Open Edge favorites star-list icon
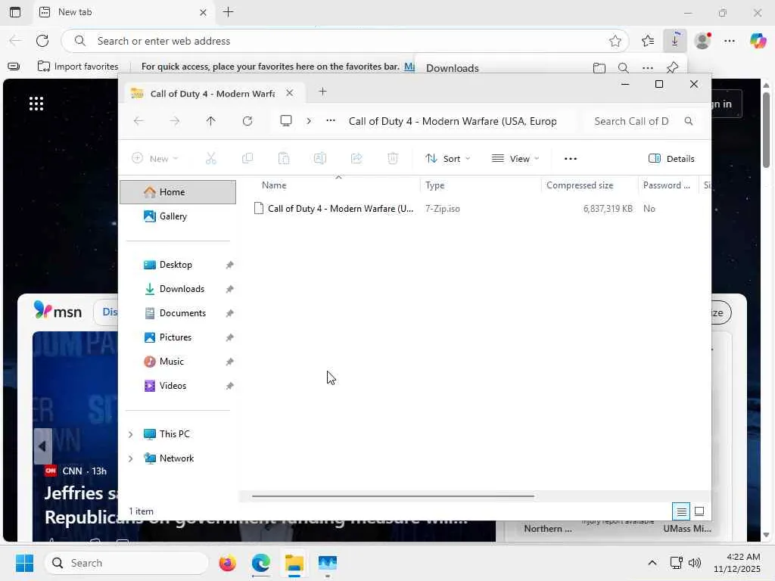 point(648,41)
